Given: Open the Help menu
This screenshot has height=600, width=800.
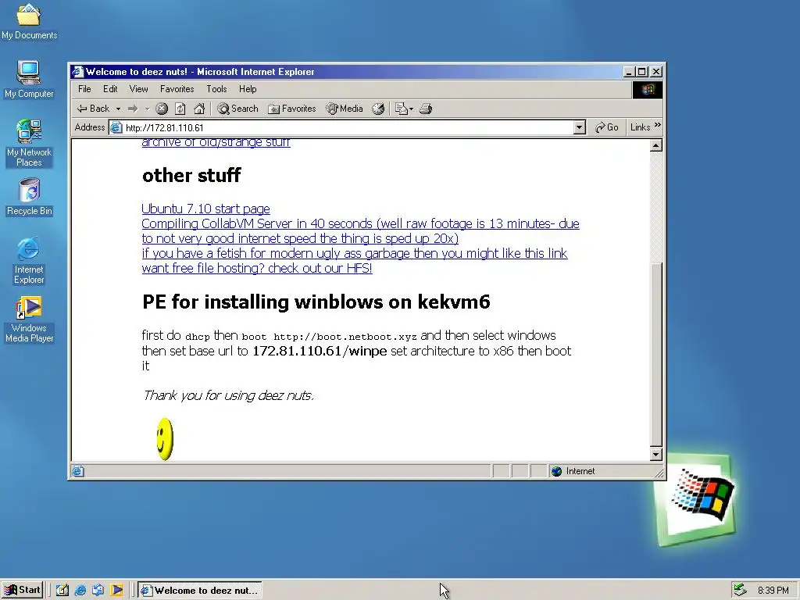Looking at the screenshot, I should click(x=248, y=89).
